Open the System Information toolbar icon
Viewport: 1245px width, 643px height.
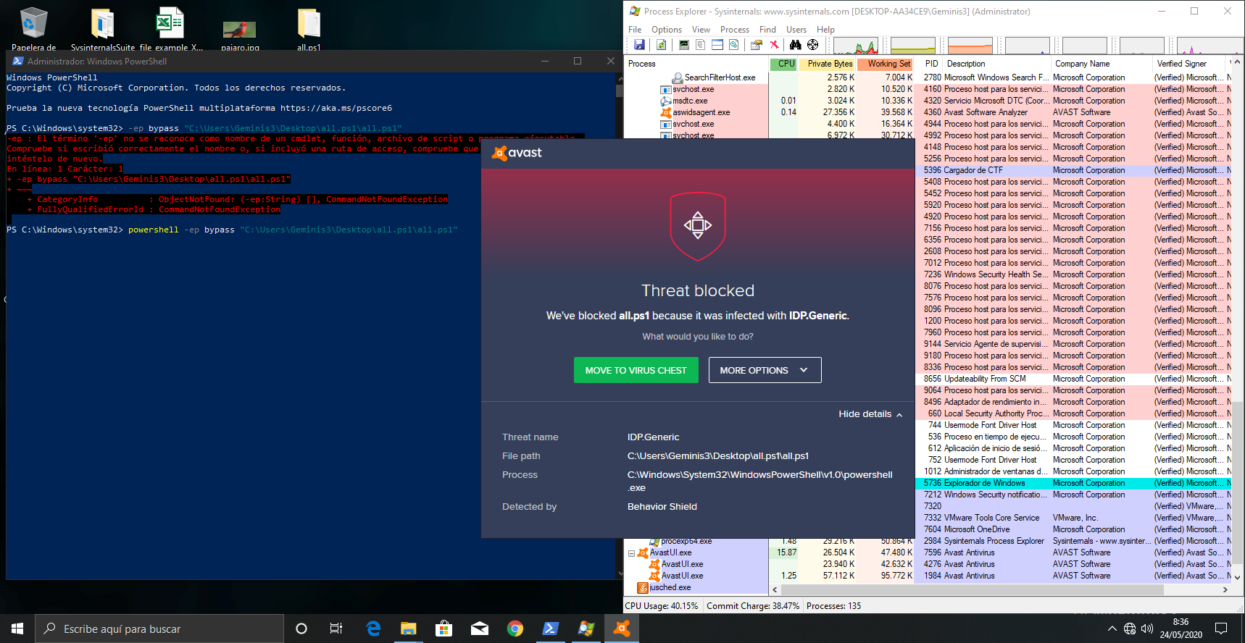click(x=683, y=45)
